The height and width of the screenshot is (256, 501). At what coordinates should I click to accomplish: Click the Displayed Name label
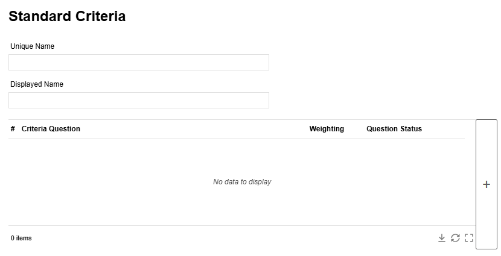click(x=37, y=84)
